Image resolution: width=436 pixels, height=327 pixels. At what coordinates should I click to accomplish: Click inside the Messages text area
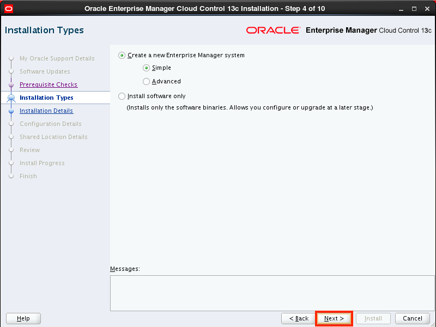pos(272,293)
